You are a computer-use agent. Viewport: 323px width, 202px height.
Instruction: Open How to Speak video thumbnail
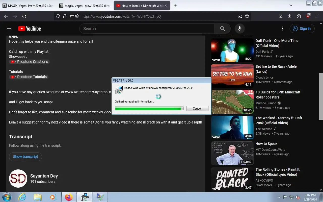232,153
